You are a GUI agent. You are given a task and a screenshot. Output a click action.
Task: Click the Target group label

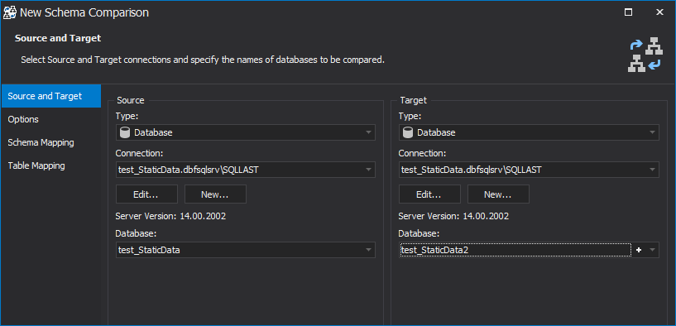point(414,100)
